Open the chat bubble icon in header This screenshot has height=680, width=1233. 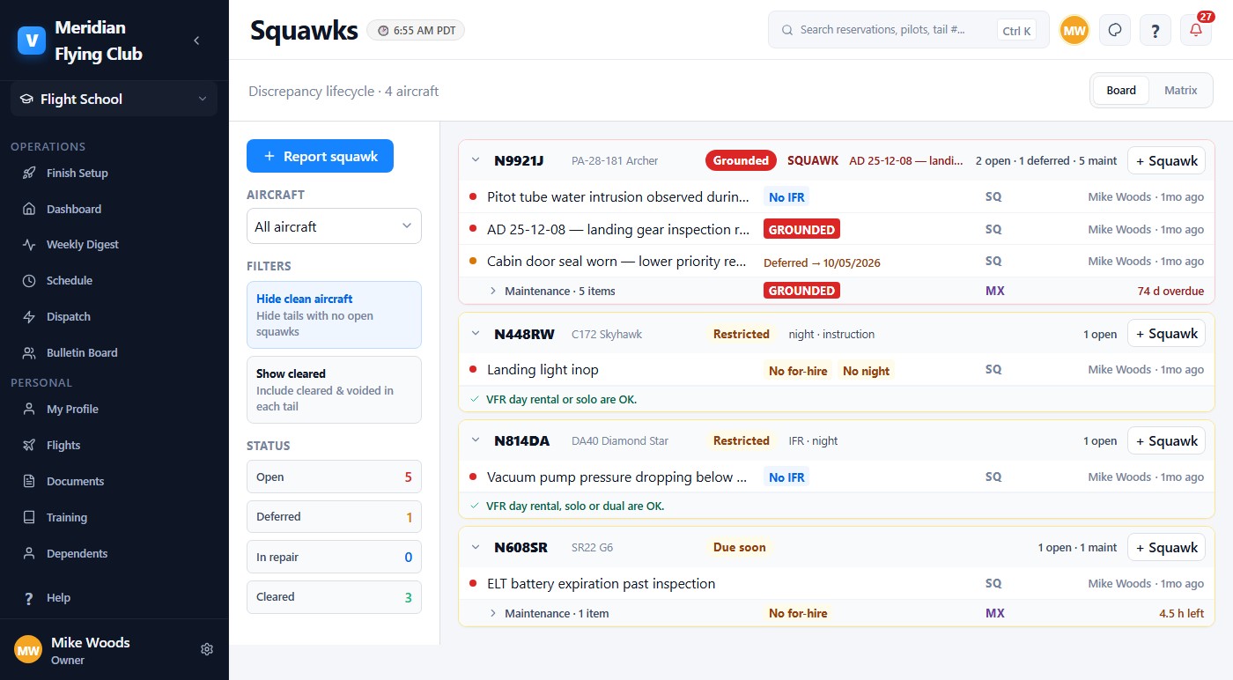pyautogui.click(x=1115, y=30)
